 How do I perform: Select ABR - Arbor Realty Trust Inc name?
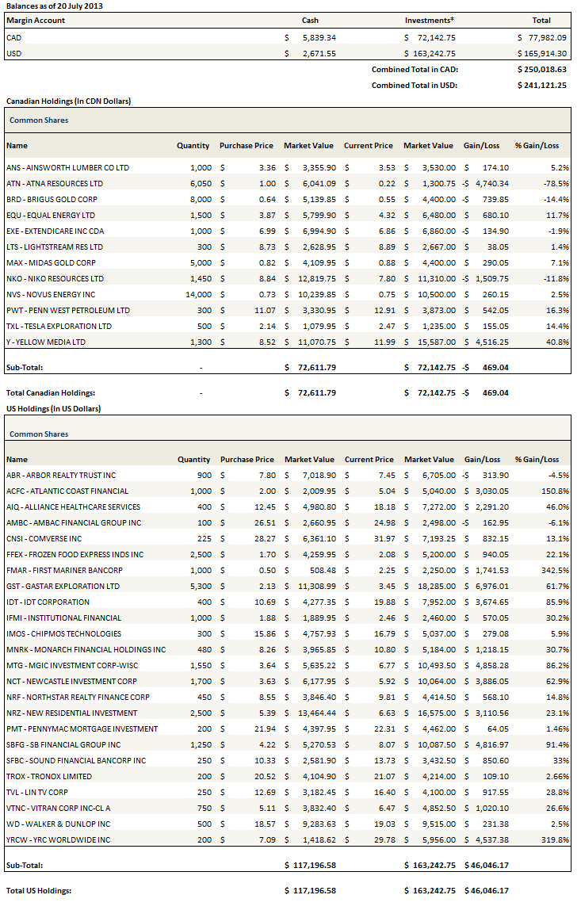[61, 476]
